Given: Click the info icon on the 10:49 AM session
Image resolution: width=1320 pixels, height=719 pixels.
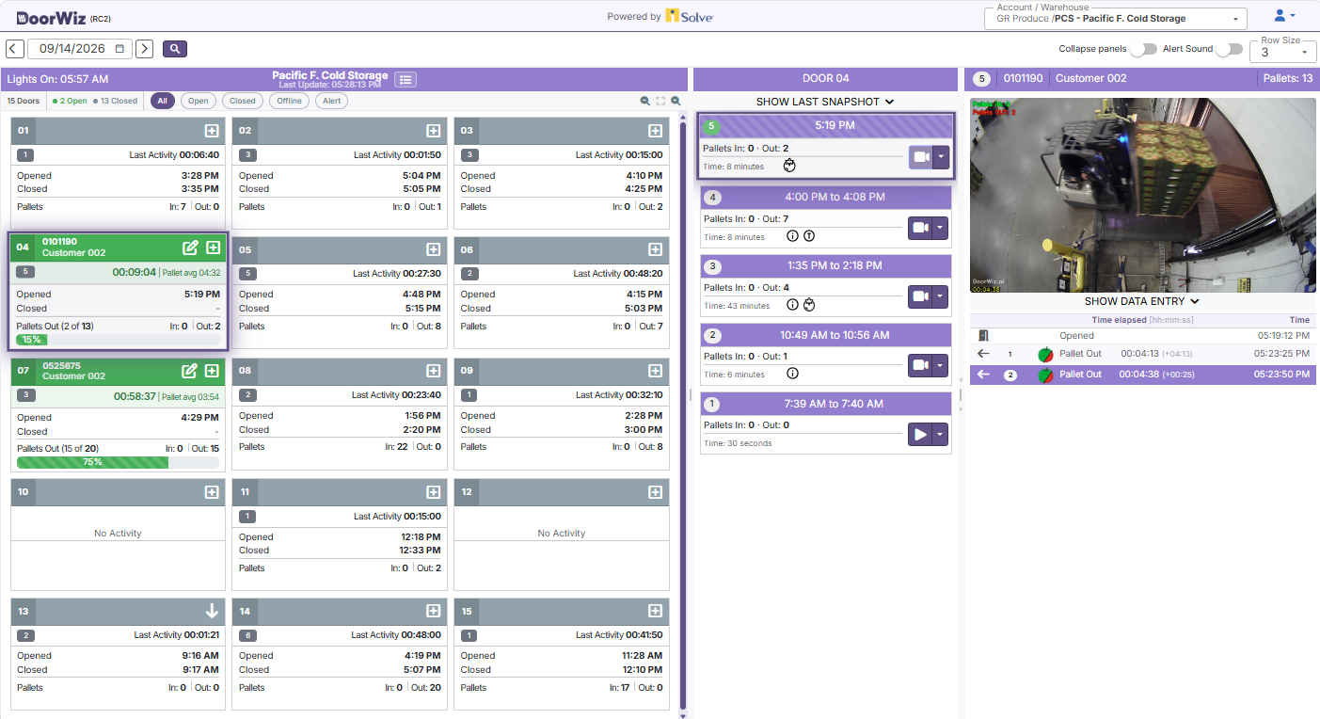Looking at the screenshot, I should tap(792, 374).
